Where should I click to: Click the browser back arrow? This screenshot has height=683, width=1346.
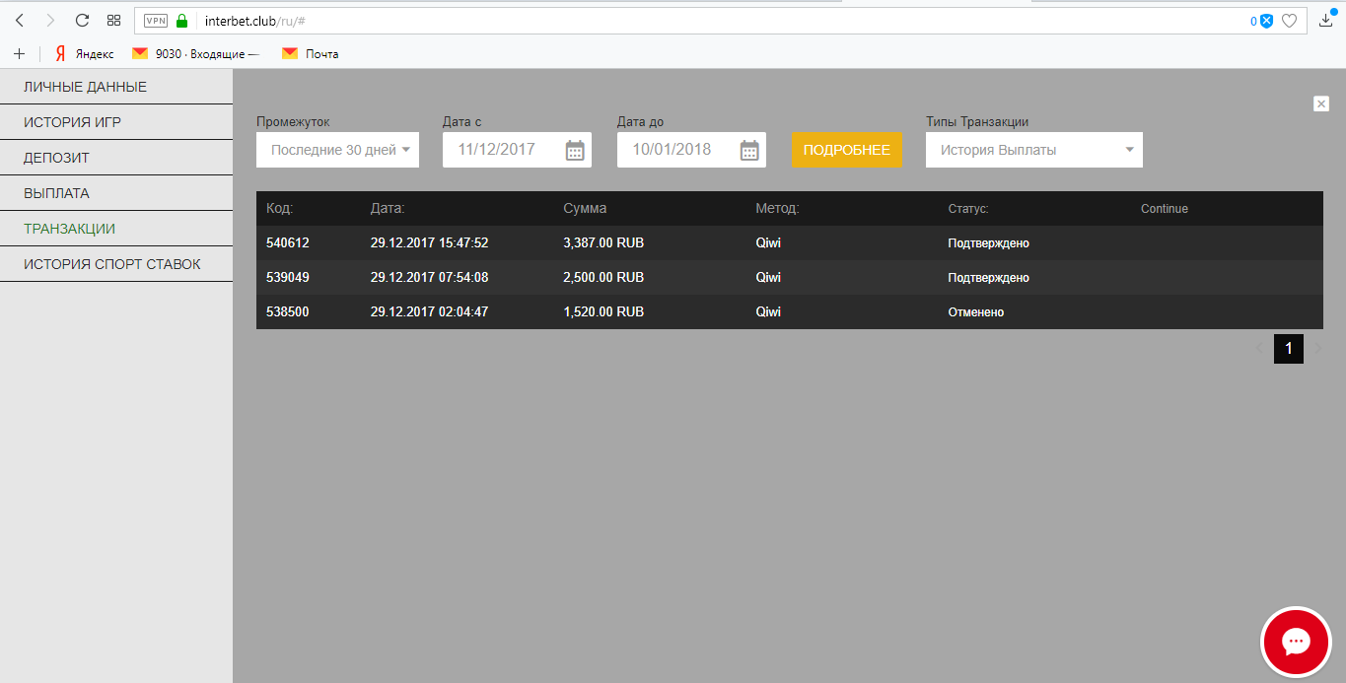point(20,20)
